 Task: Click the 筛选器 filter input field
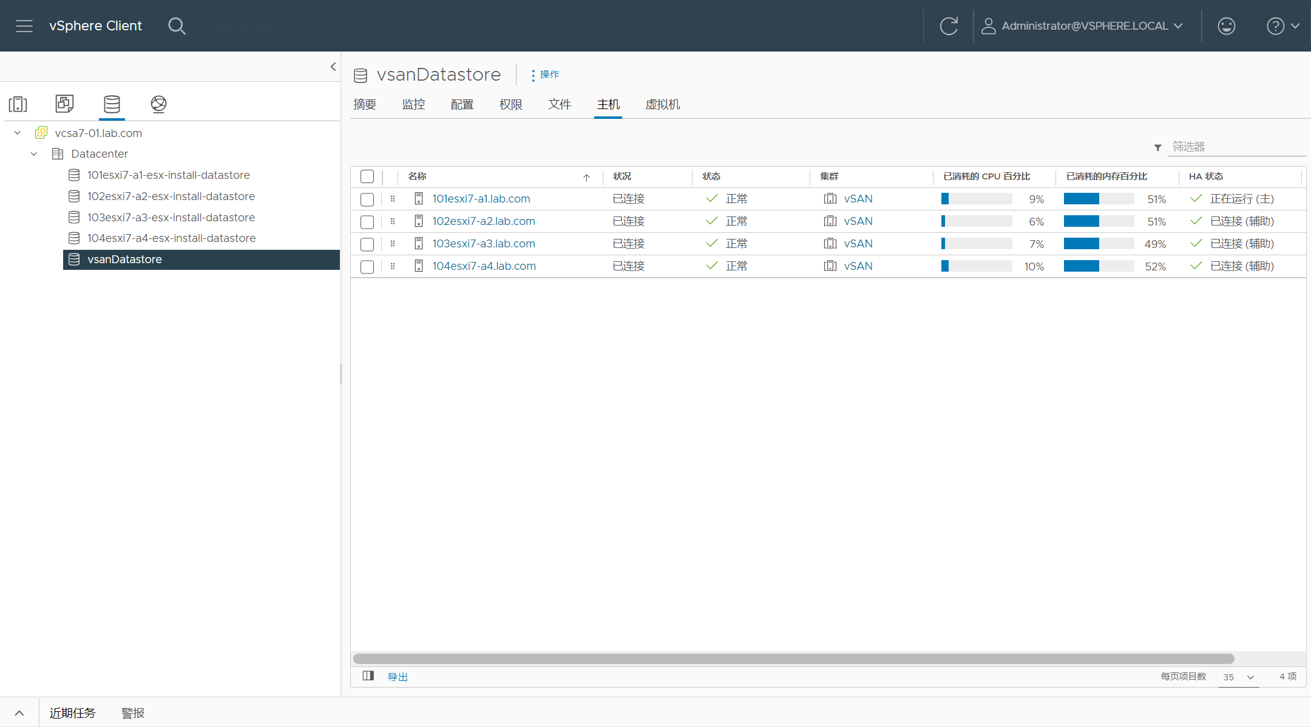(x=1236, y=147)
